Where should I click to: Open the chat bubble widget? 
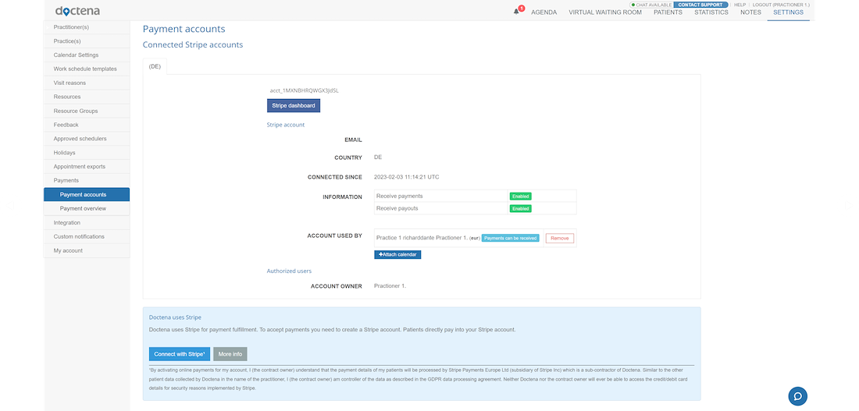(x=797, y=396)
